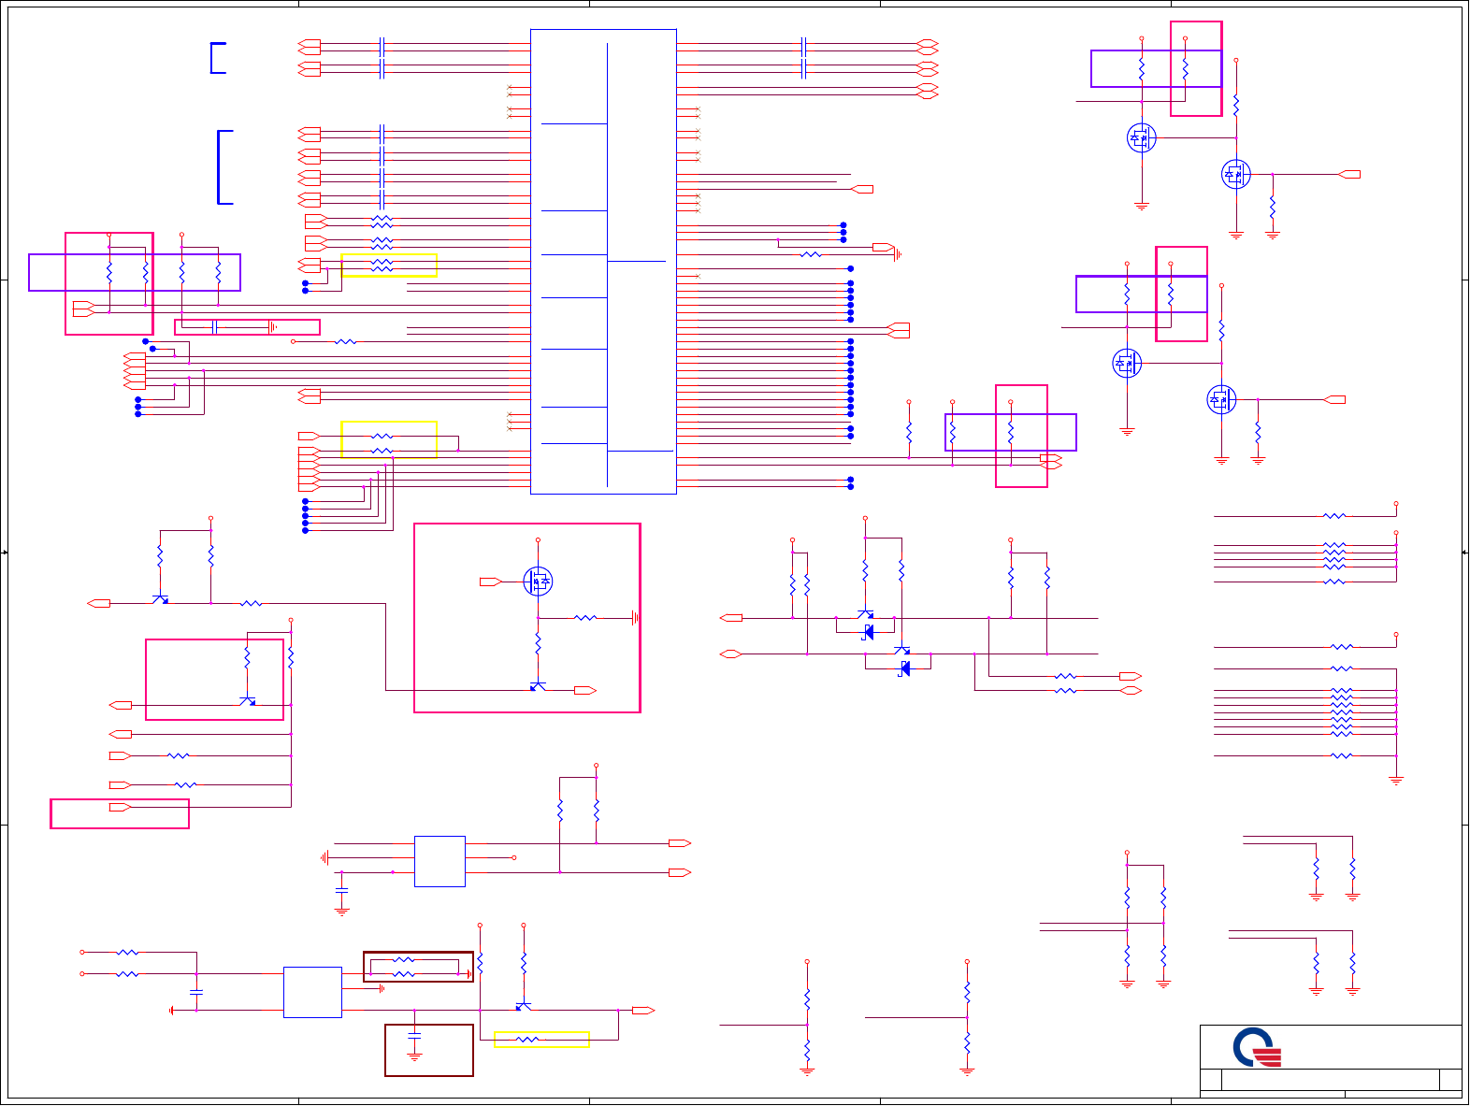The height and width of the screenshot is (1106, 1470).
Task: Click the capacitor inside the wide flat pink box
Action: (x=216, y=327)
